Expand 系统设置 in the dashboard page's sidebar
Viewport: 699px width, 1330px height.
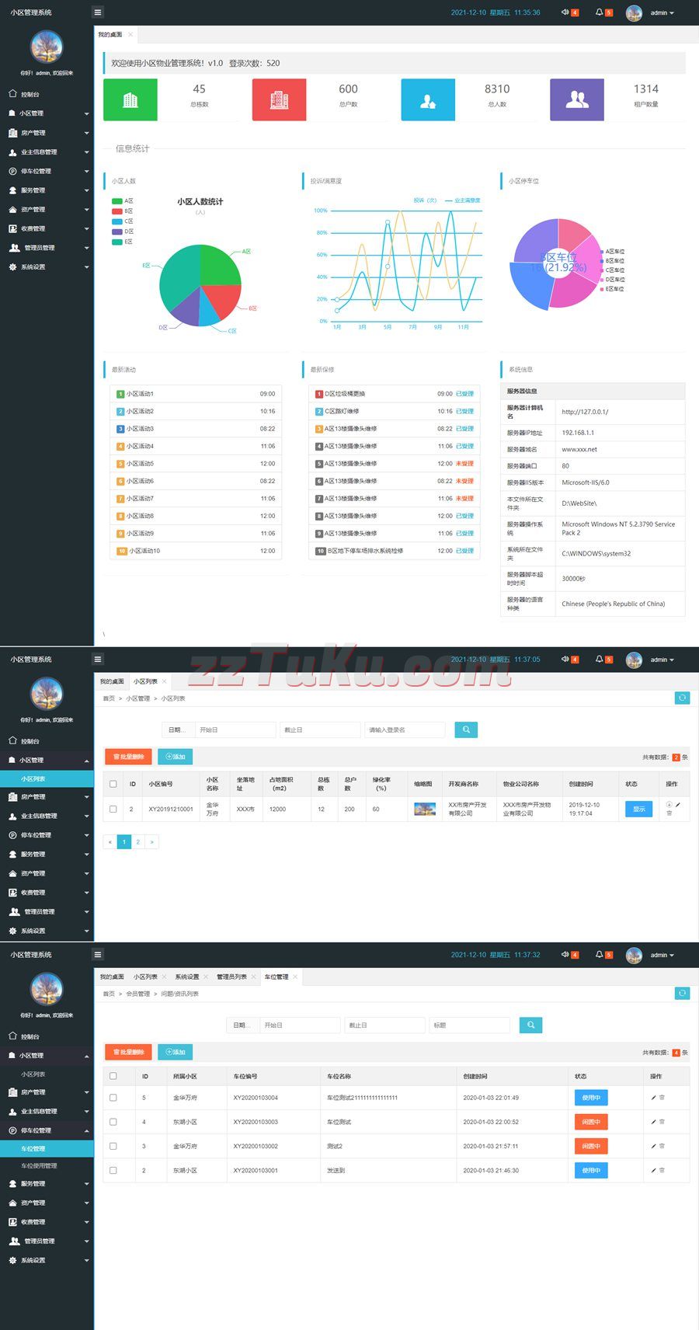click(x=47, y=267)
